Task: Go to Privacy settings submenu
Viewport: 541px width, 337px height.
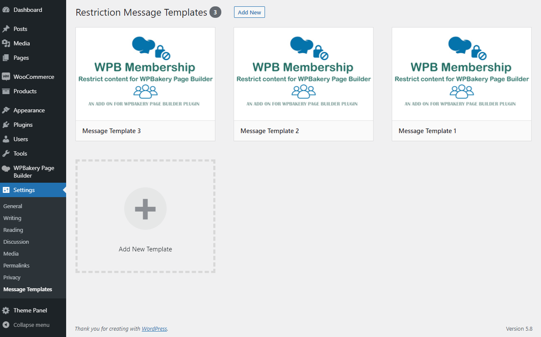Action: (x=12, y=277)
